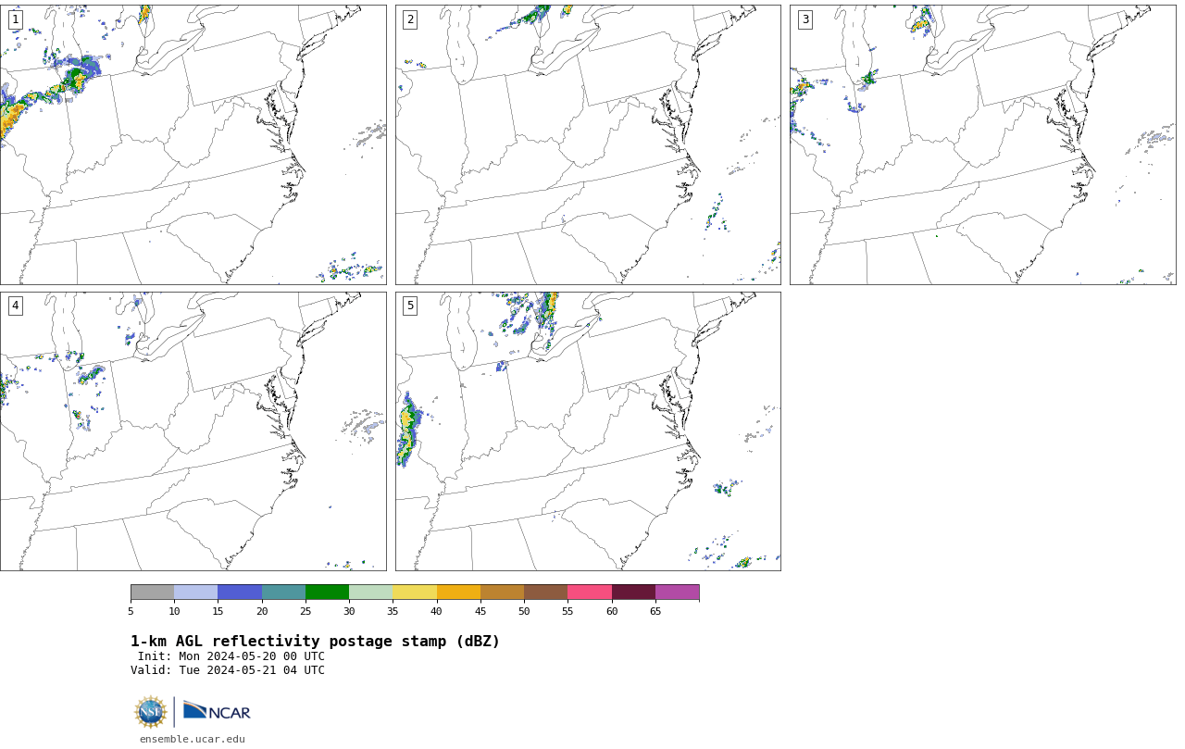Click the colorbar tick label 20
Image resolution: width=1185 pixels, height=749 pixels.
[x=262, y=611]
